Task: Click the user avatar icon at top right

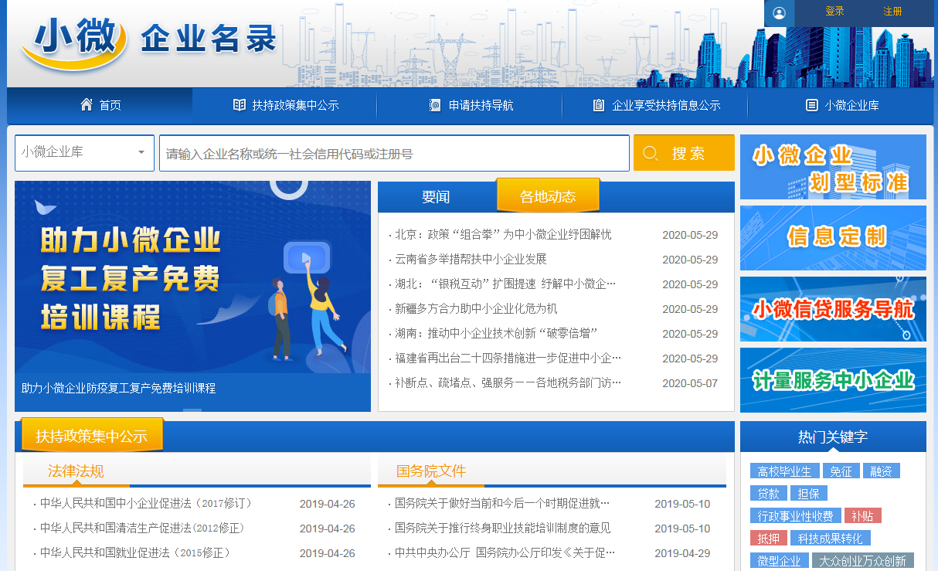Action: click(779, 12)
